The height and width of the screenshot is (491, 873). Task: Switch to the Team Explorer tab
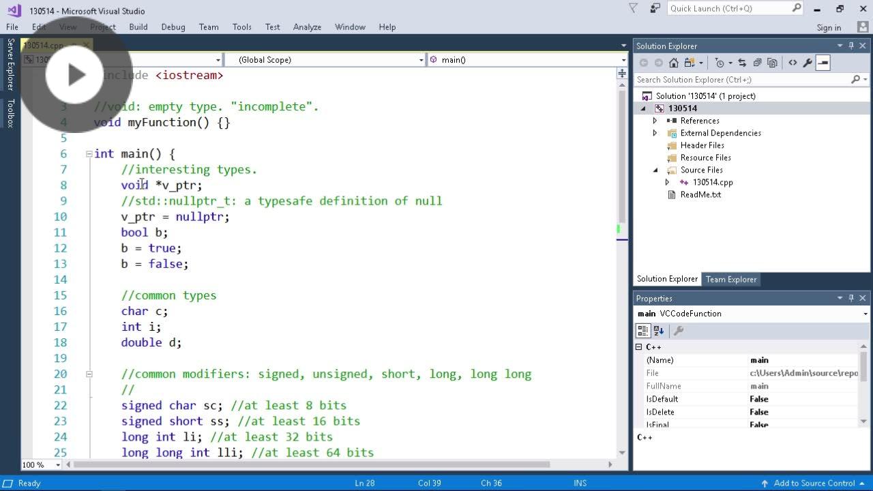(730, 279)
